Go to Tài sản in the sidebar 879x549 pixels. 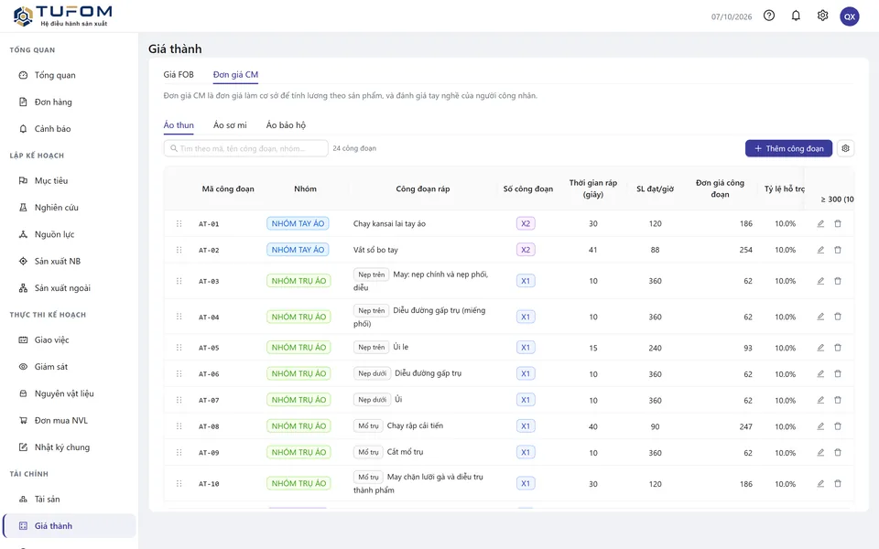[69, 499]
